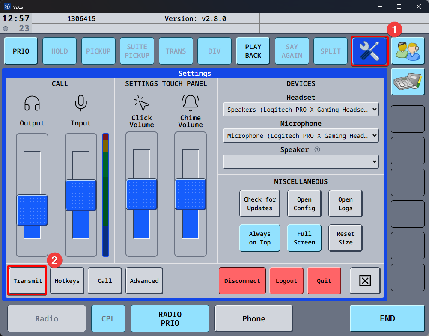The image size is (429, 336).
Task: Click the SUITE PICKUP button
Action: 137,51
